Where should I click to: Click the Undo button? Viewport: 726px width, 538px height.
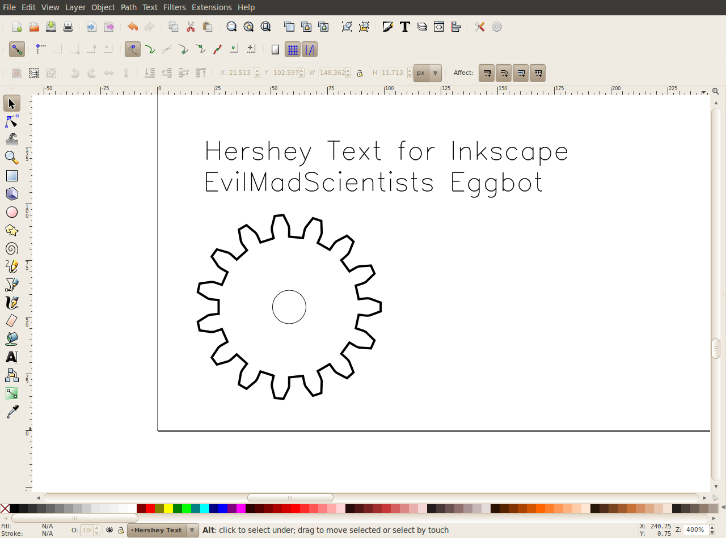pyautogui.click(x=133, y=27)
